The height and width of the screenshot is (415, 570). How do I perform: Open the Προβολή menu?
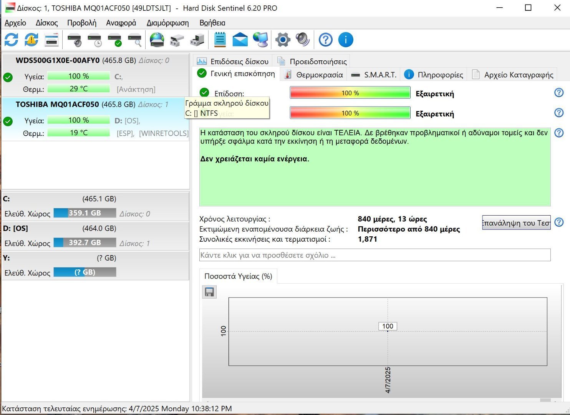click(82, 23)
